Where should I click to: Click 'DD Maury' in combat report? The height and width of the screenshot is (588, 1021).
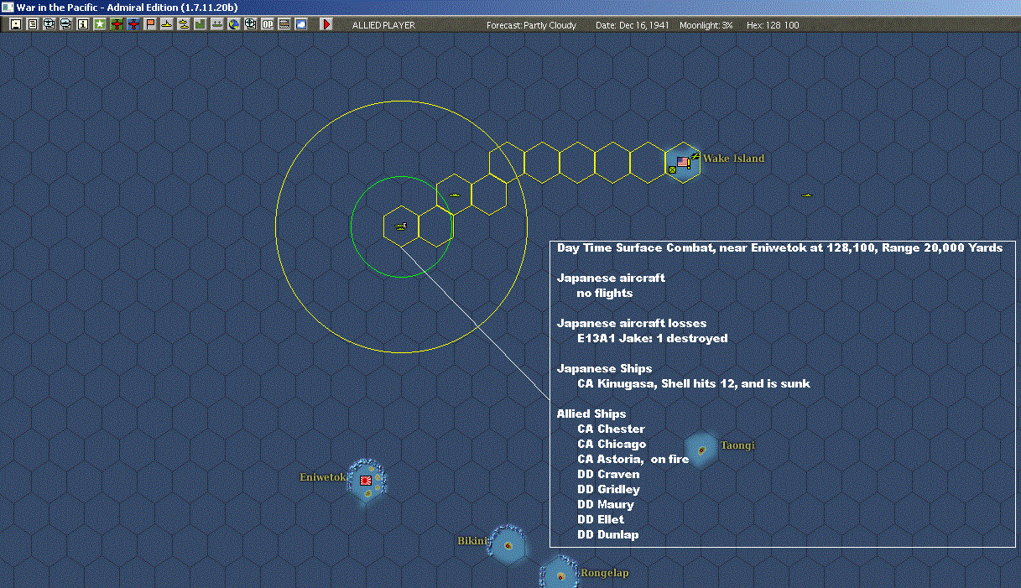(606, 504)
